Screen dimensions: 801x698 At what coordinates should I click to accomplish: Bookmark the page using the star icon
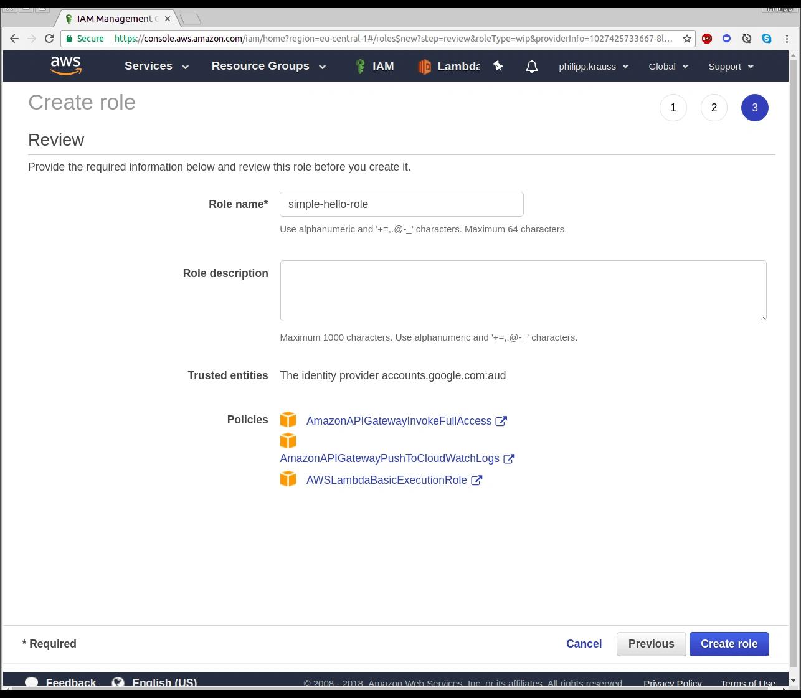point(686,39)
